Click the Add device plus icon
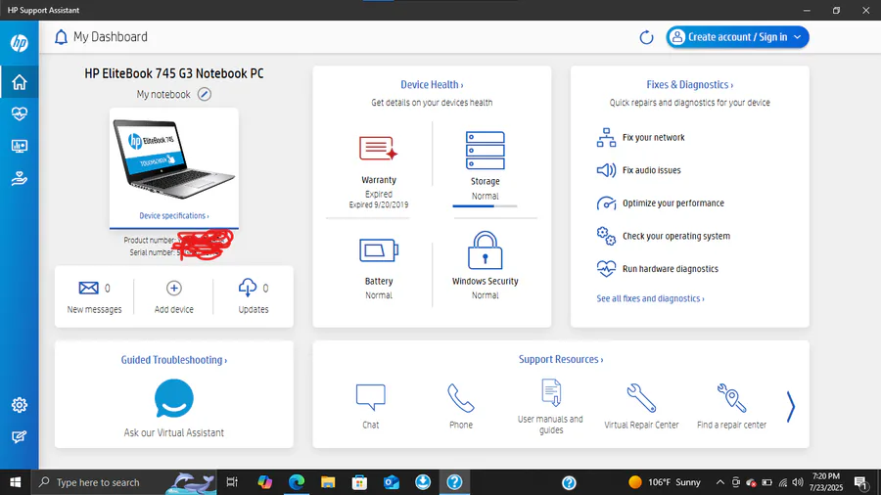The width and height of the screenshot is (881, 495). click(x=174, y=288)
